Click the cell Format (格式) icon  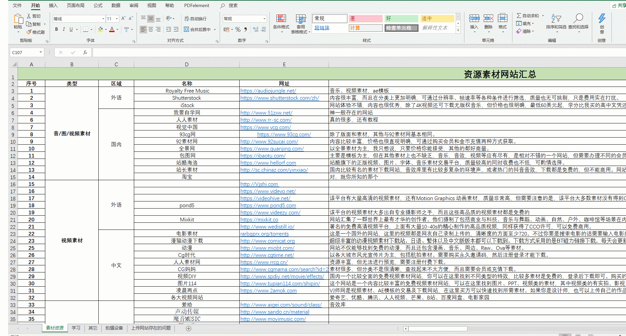pos(503,18)
